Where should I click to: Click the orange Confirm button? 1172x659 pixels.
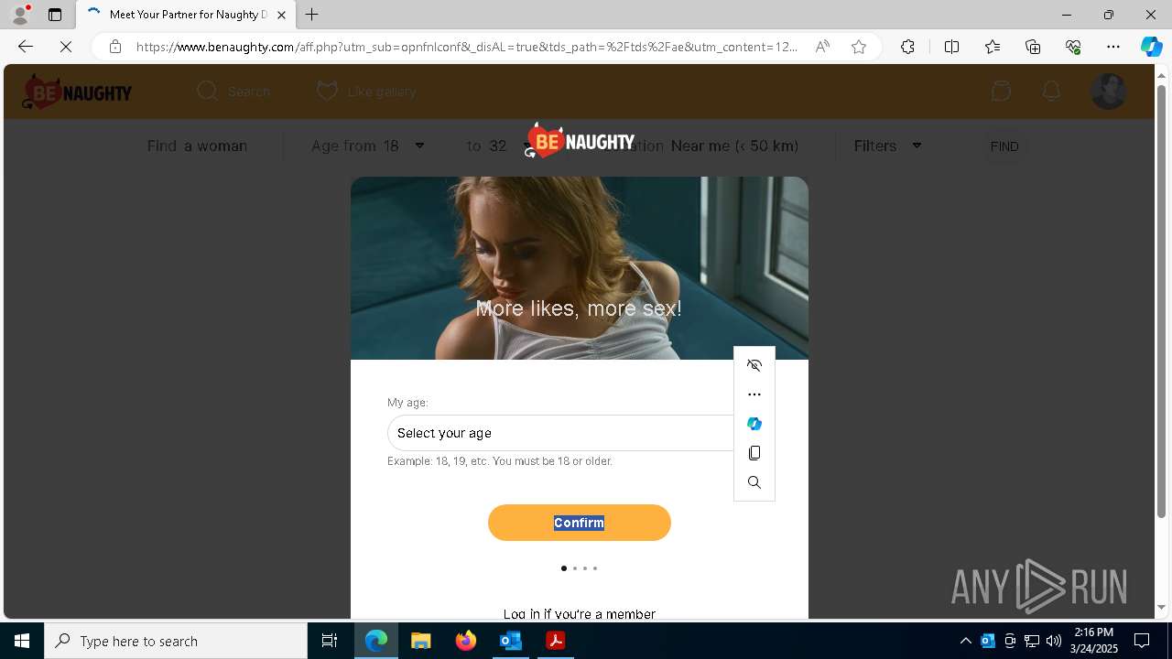(x=580, y=523)
